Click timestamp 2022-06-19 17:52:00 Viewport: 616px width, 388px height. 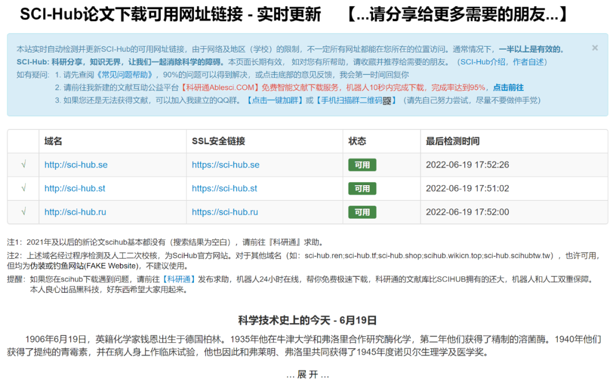point(468,212)
